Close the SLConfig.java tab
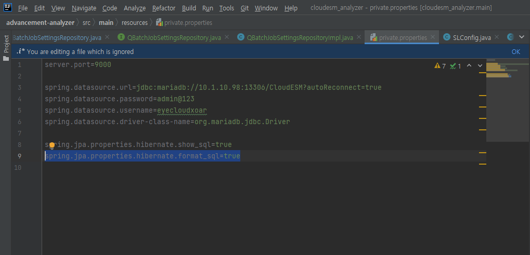Viewport: 530px width, 255px height. tap(497, 37)
